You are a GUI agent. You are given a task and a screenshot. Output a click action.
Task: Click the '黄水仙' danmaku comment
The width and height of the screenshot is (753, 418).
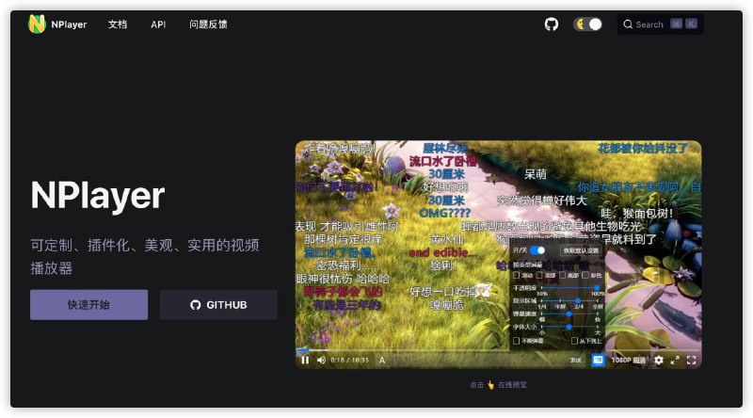pyautogui.click(x=447, y=239)
